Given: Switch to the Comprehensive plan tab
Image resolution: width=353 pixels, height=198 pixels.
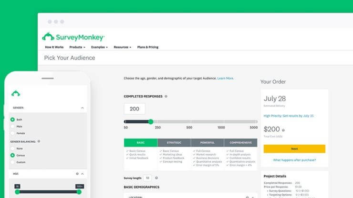Looking at the screenshot, I should point(241,143).
